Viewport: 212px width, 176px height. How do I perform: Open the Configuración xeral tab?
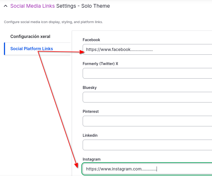[x=30, y=36]
